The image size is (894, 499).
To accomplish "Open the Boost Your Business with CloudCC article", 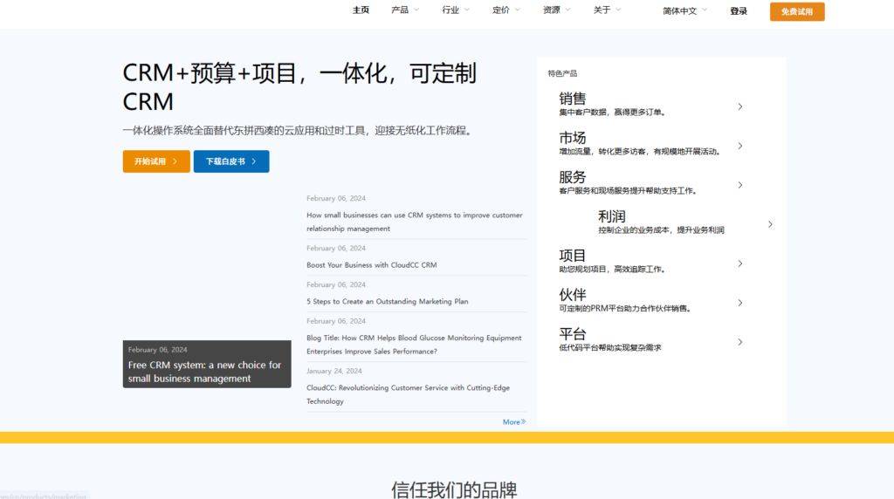I will (x=371, y=265).
